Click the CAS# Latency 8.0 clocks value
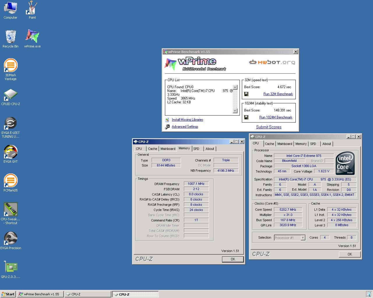Screen dimensions: 373x298 [196, 194]
